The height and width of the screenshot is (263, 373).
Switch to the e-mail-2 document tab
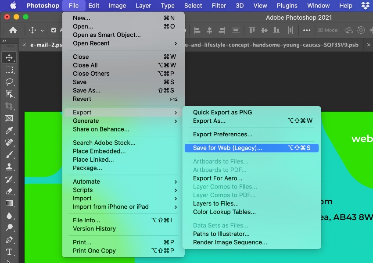(x=44, y=45)
